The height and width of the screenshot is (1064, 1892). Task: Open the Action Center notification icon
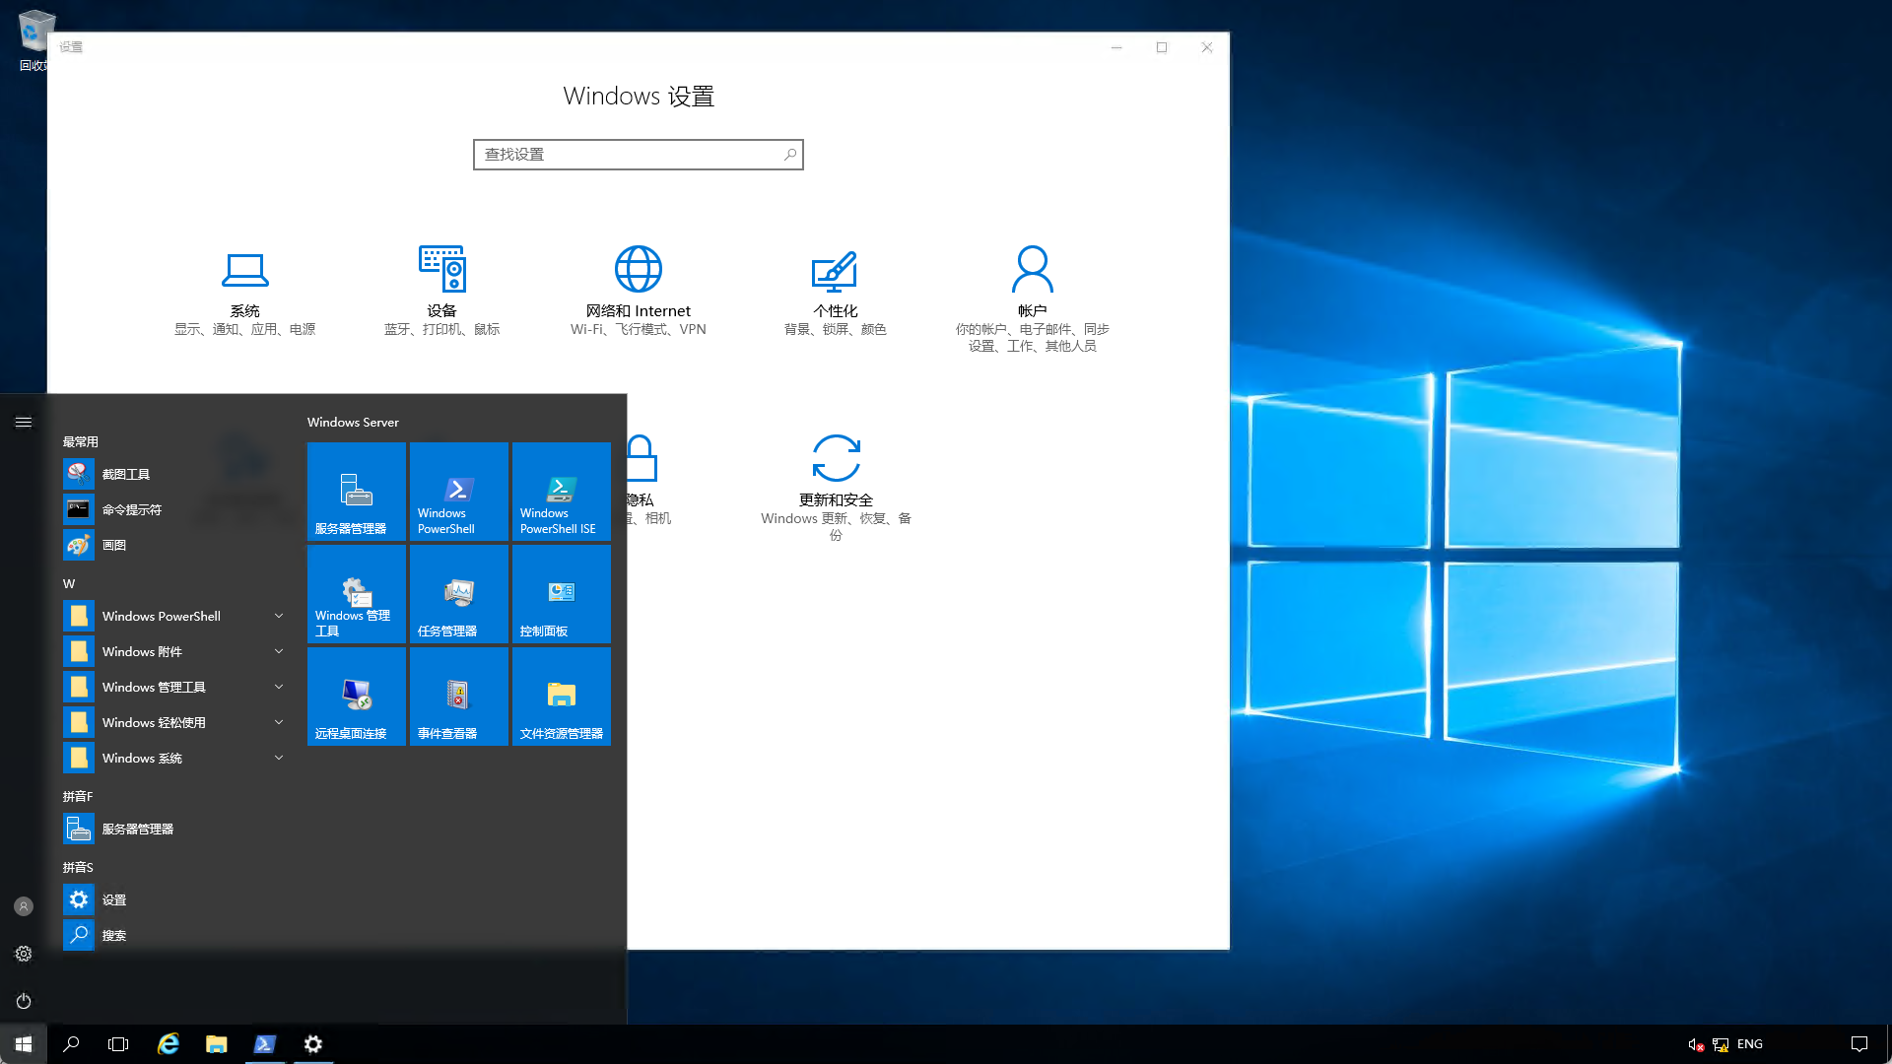[x=1859, y=1044]
